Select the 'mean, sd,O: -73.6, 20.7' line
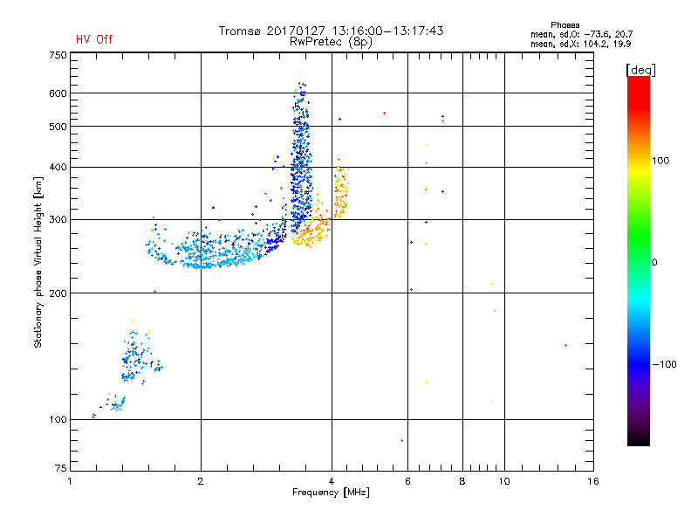The height and width of the screenshot is (524, 698). [581, 34]
